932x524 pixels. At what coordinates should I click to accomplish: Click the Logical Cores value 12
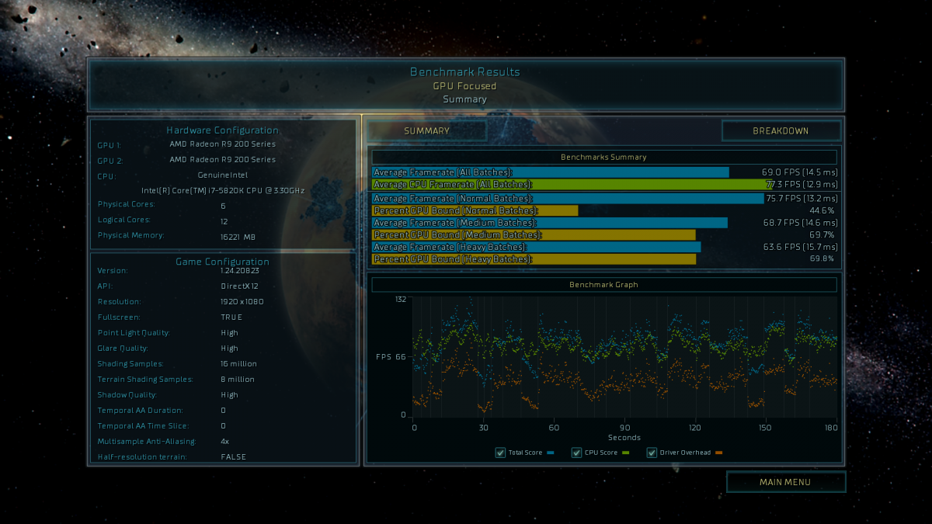[224, 221]
